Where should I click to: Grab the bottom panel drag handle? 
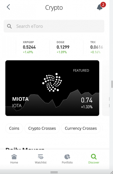click(54, 172)
